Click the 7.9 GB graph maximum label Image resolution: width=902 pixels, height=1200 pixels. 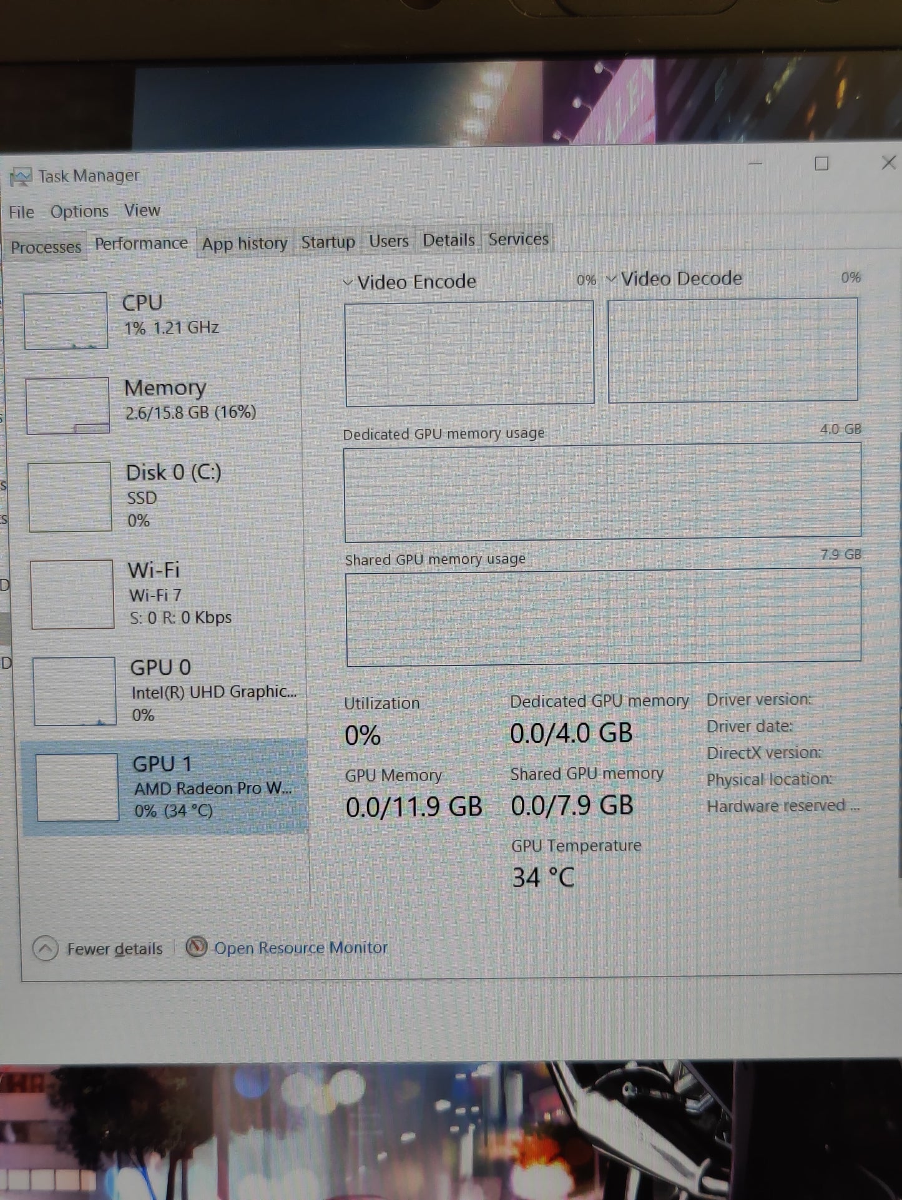[841, 554]
